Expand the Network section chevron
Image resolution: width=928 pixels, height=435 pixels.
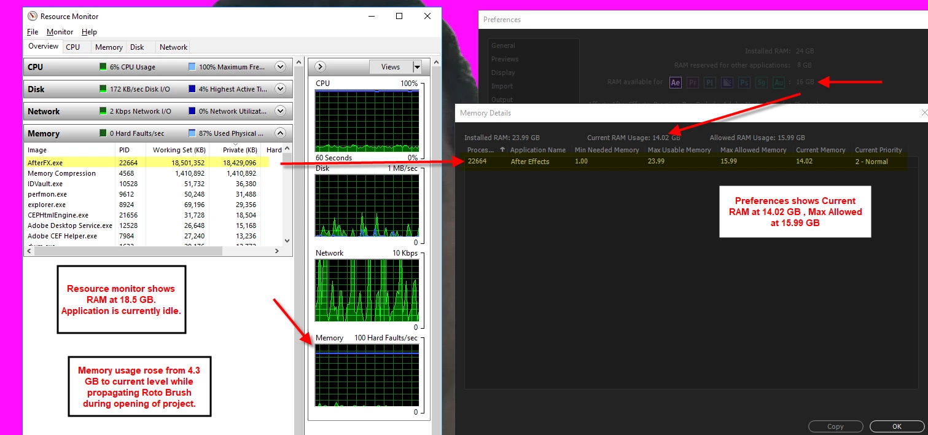(280, 111)
